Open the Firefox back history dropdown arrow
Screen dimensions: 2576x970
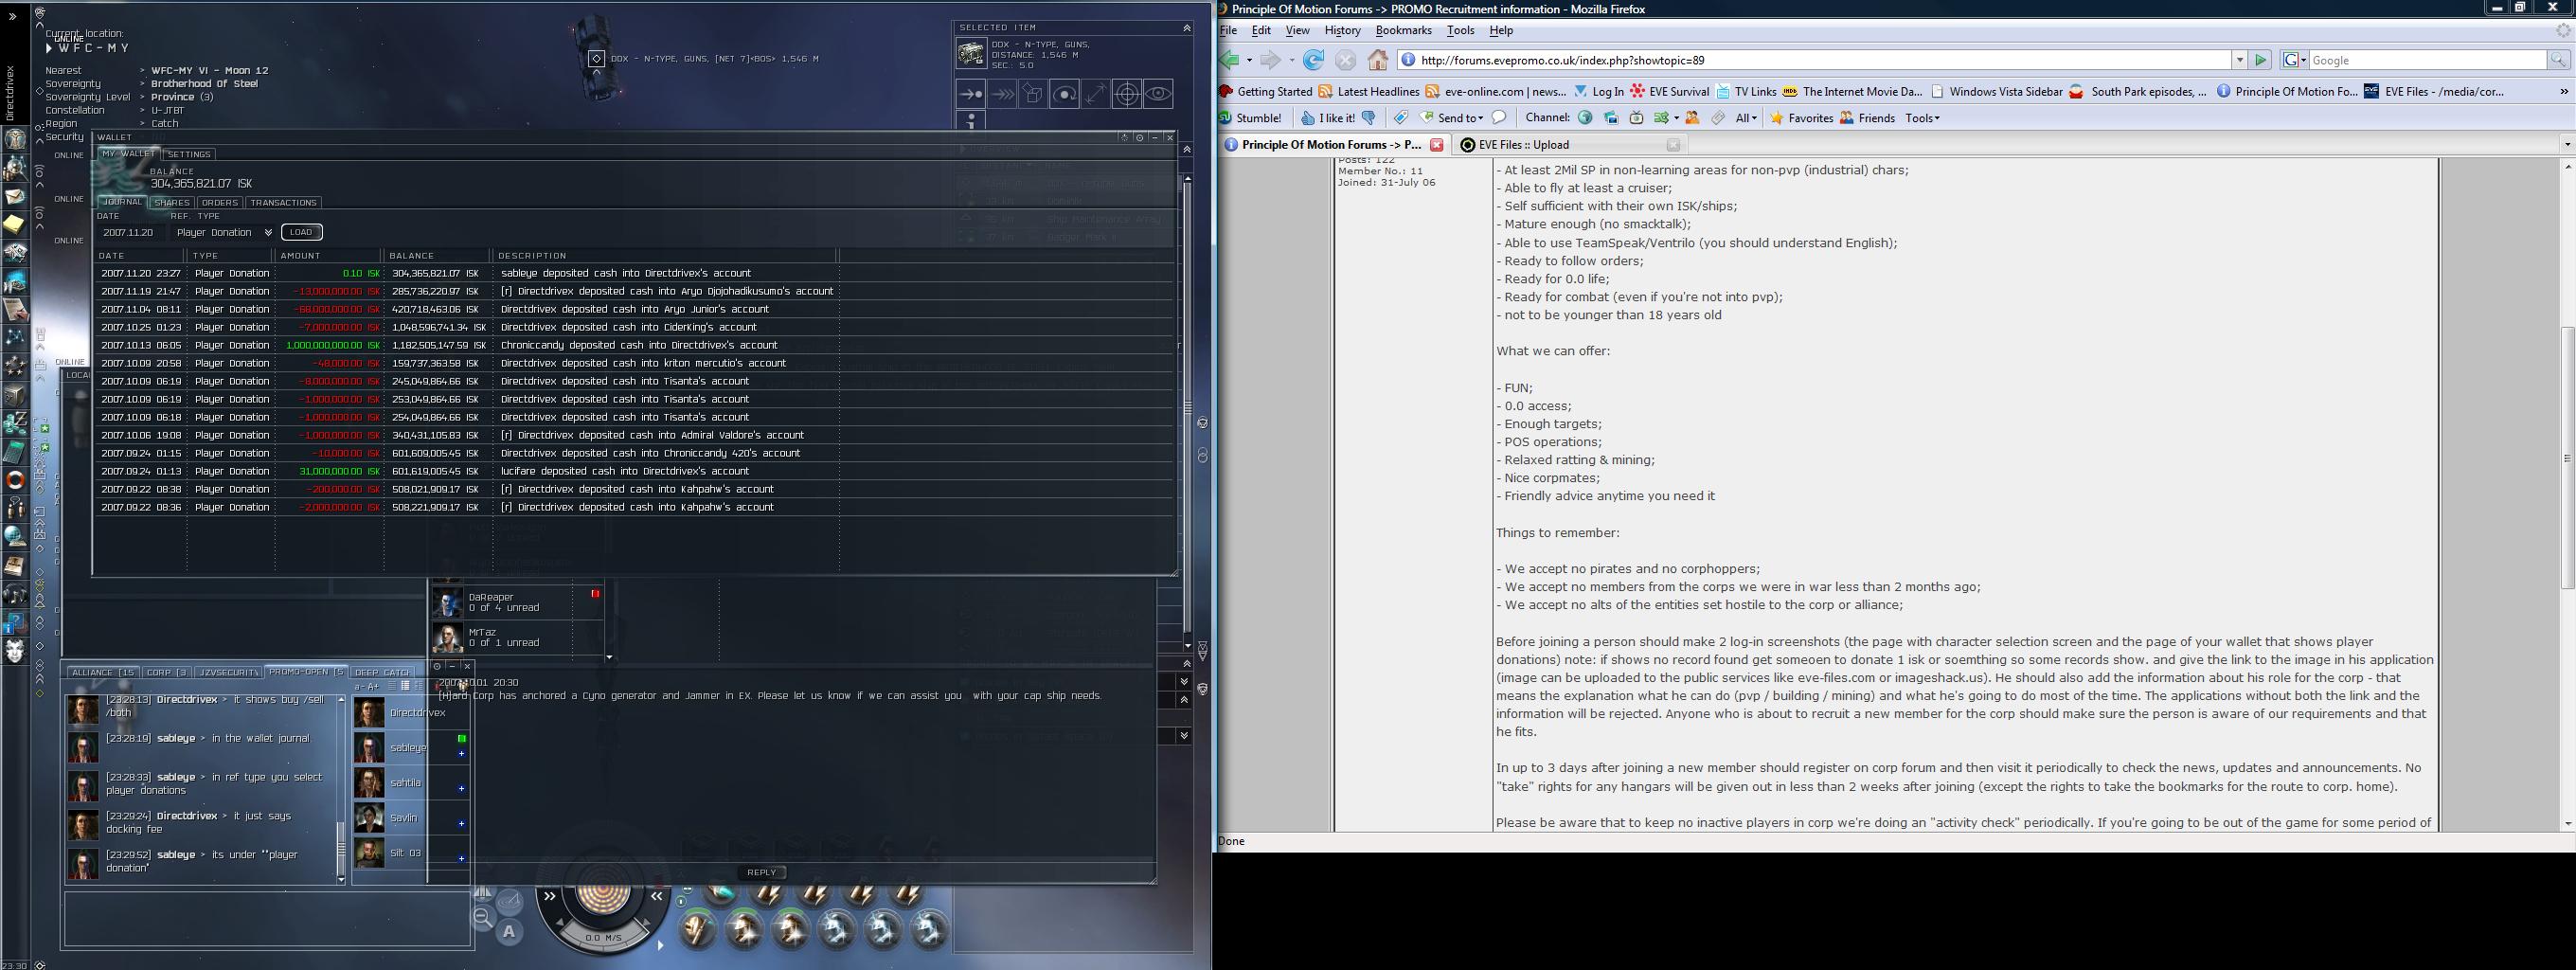1249,60
